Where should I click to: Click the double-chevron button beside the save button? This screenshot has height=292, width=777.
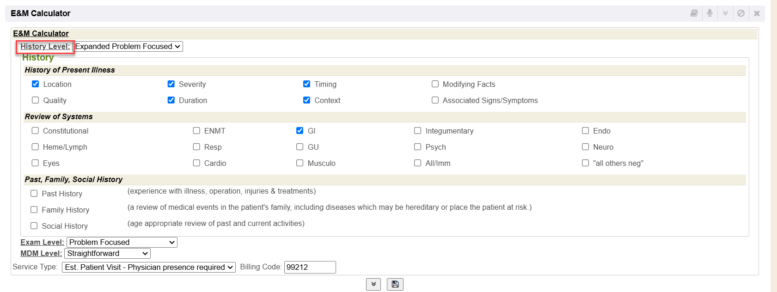pyautogui.click(x=373, y=284)
